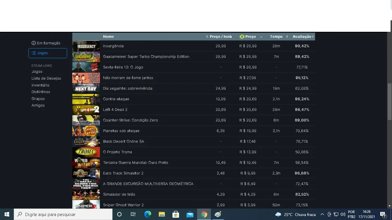Click the list icon in the Jogos button
Viewport: 392px width, 220px height.
pyautogui.click(x=34, y=53)
